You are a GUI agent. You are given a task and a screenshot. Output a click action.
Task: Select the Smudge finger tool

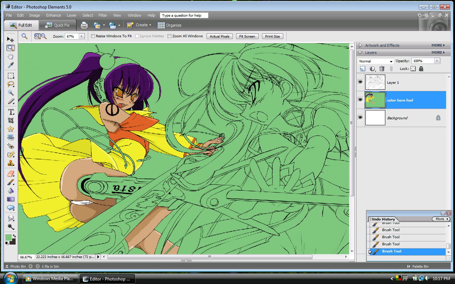(x=11, y=218)
